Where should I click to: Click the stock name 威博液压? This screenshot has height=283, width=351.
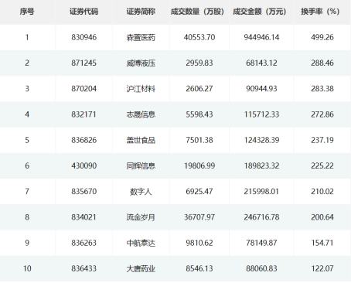(141, 63)
